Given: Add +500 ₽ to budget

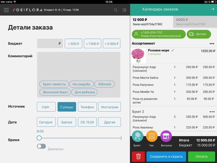Looking at the screenshot, I should (73, 44).
